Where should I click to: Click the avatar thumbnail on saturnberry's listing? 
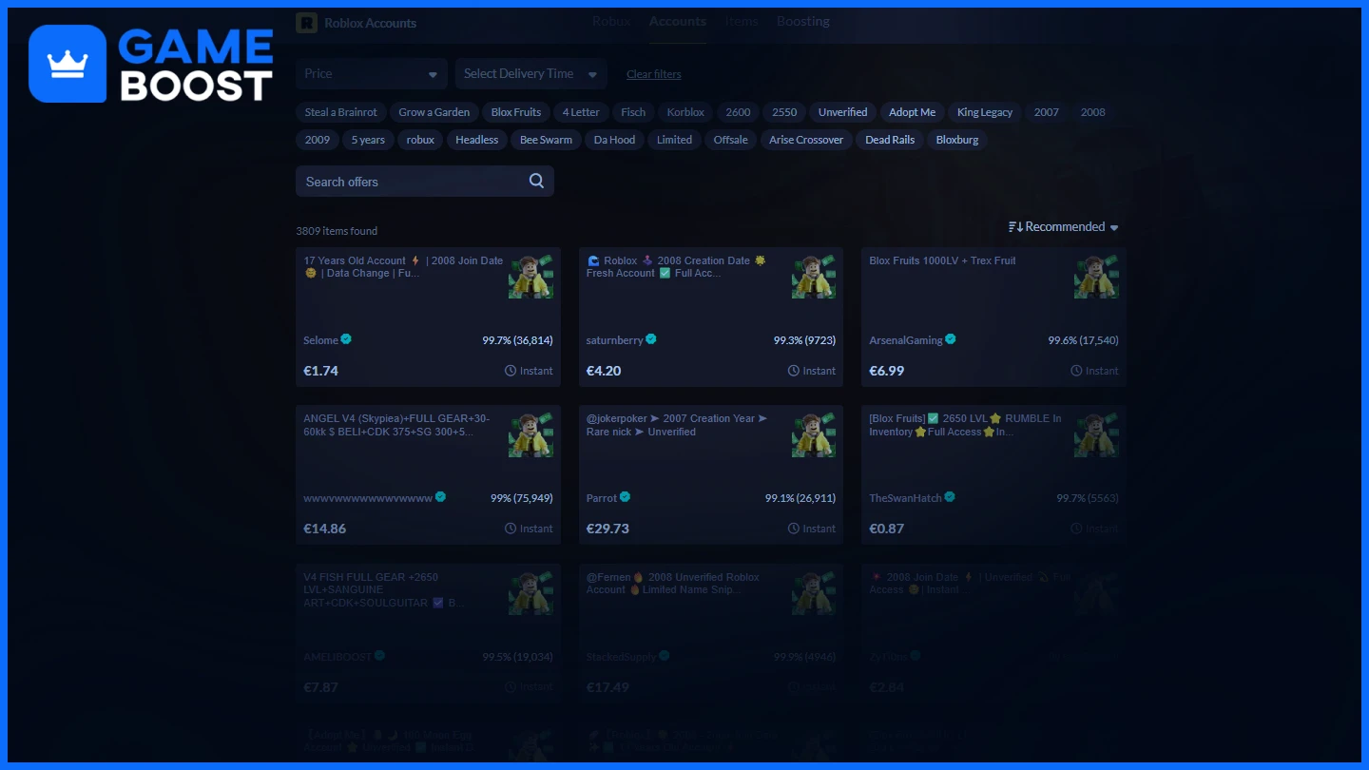coord(814,277)
